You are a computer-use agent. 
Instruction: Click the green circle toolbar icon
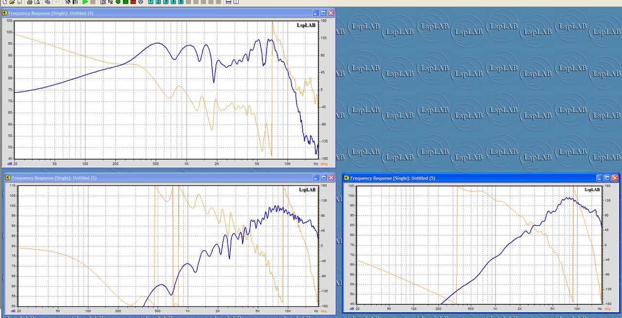[x=118, y=2]
